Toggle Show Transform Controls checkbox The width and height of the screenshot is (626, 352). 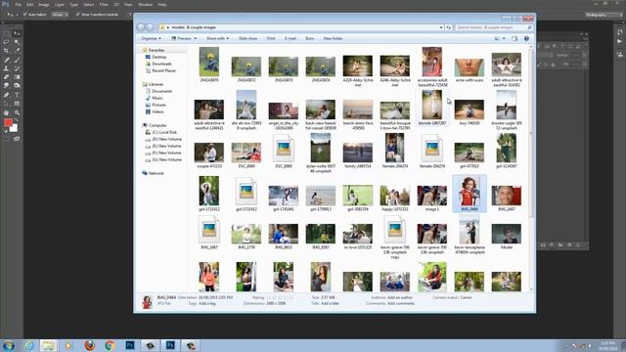[78, 15]
